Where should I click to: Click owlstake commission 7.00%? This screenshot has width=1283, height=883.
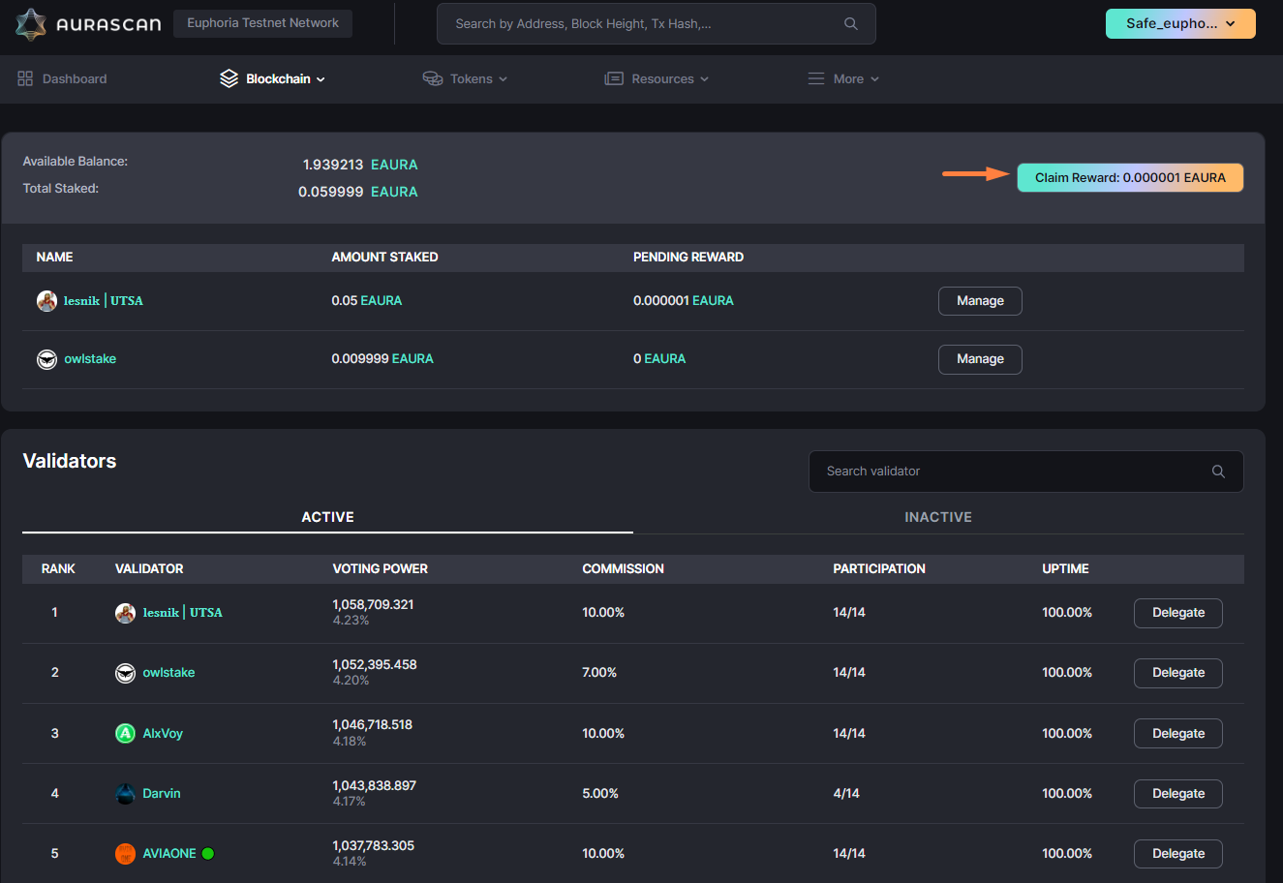coord(599,673)
